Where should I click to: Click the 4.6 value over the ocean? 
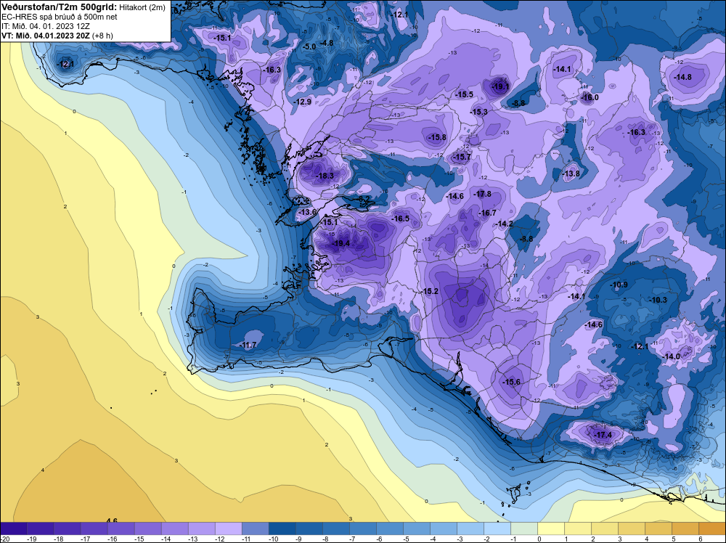(112, 520)
